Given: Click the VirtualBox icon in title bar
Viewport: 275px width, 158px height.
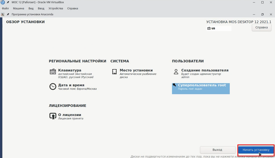Looking at the screenshot, I should click(x=3, y=2).
